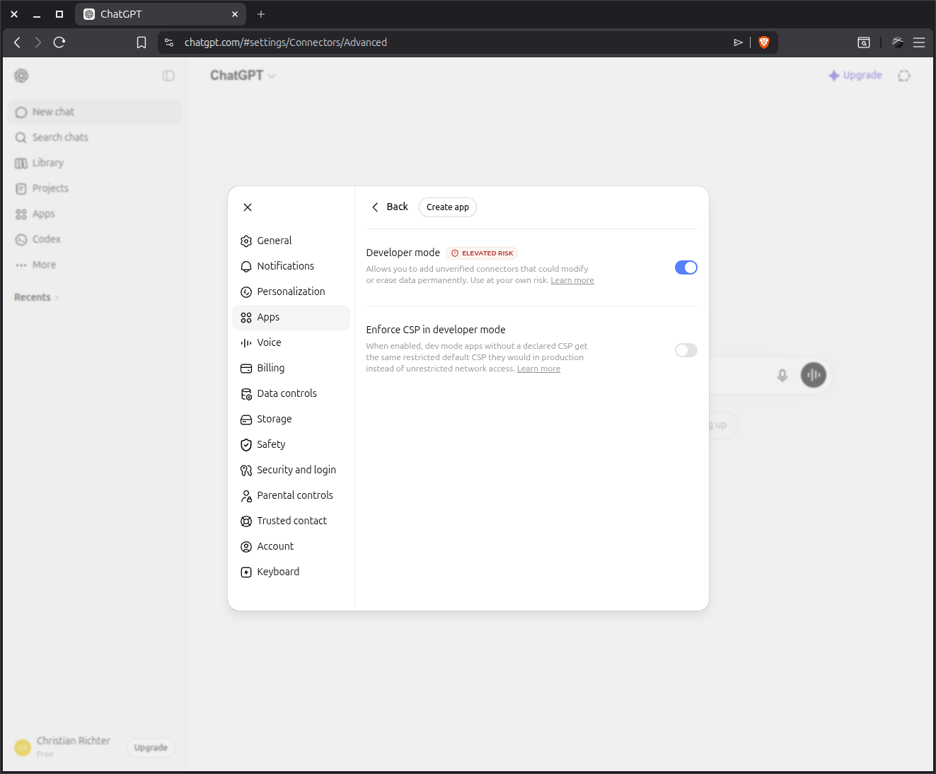Go back using the browser back arrow

[x=18, y=42]
